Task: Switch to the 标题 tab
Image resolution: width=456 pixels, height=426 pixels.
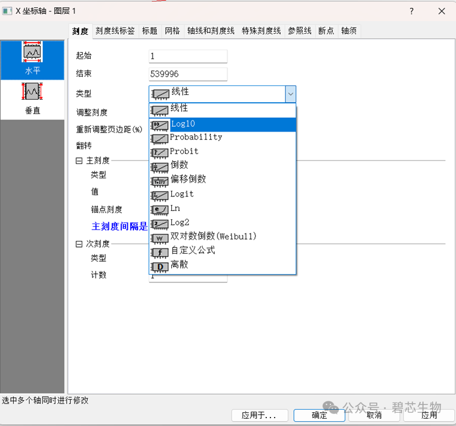Action: point(150,31)
